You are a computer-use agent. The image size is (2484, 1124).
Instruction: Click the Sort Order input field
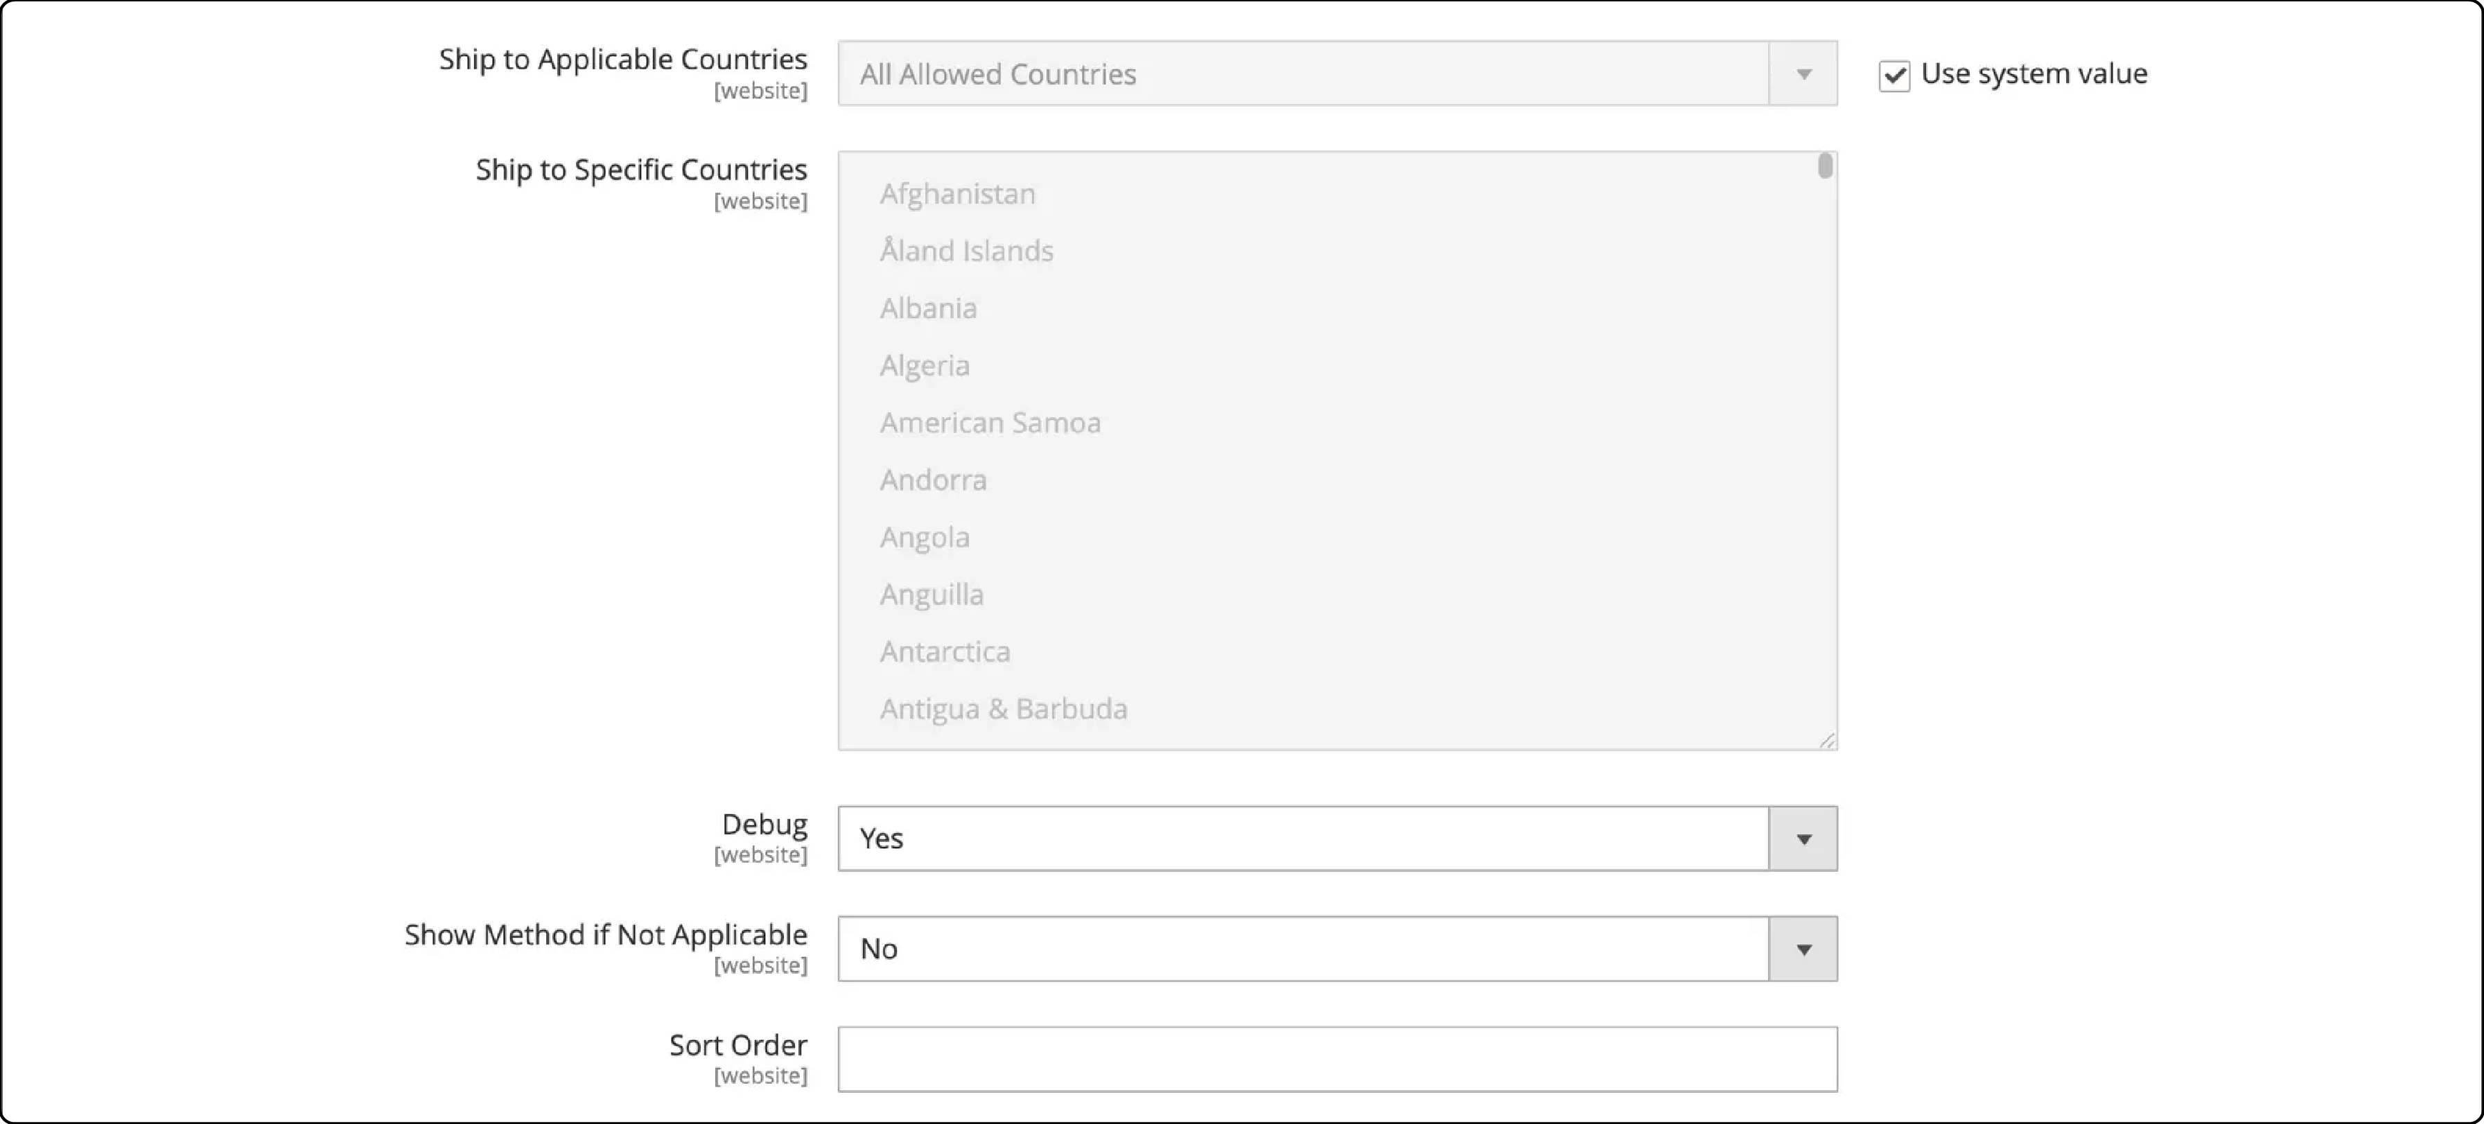pyautogui.click(x=1337, y=1057)
